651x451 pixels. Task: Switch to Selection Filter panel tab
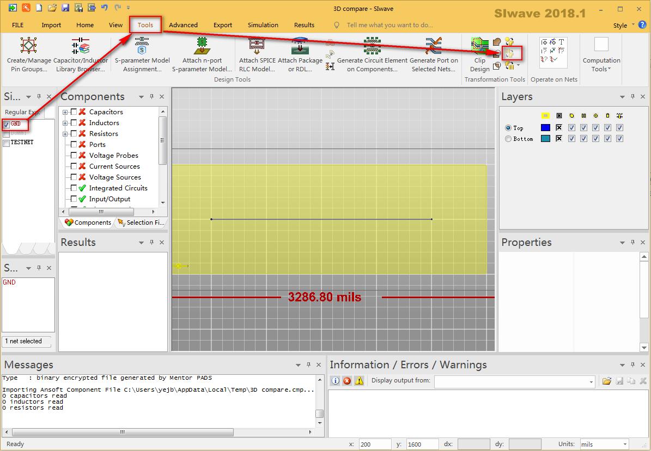click(141, 223)
